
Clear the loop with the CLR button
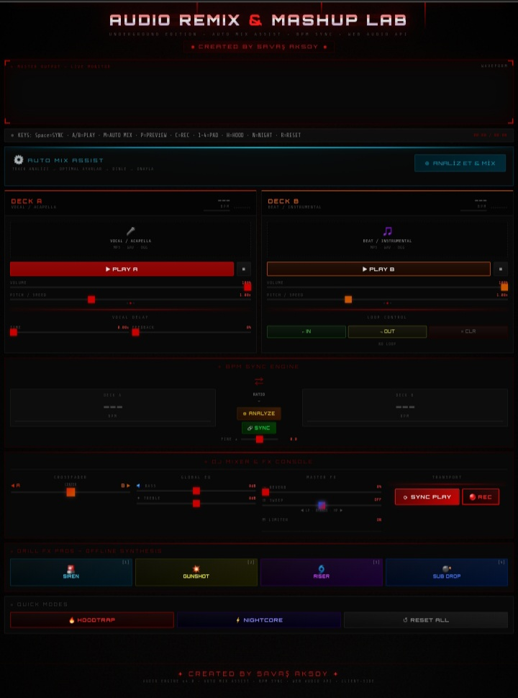coord(468,331)
